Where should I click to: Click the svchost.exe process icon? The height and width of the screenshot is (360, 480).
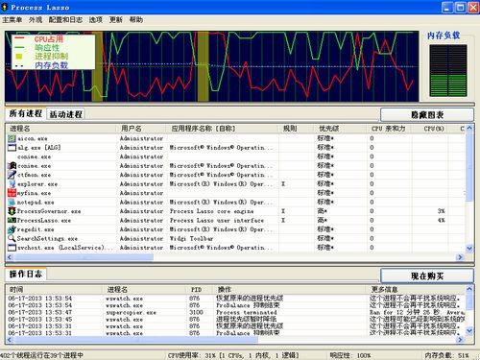point(12,248)
